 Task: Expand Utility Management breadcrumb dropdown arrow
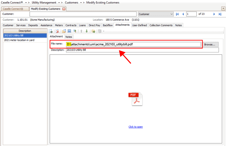point(59,3)
